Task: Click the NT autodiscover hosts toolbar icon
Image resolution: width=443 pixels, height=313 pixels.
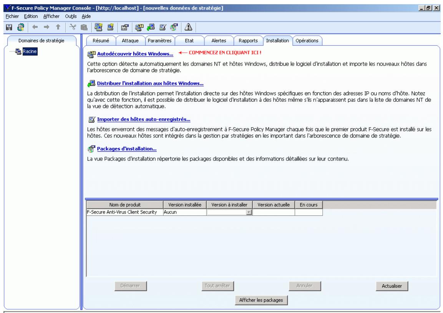Action: click(139, 27)
